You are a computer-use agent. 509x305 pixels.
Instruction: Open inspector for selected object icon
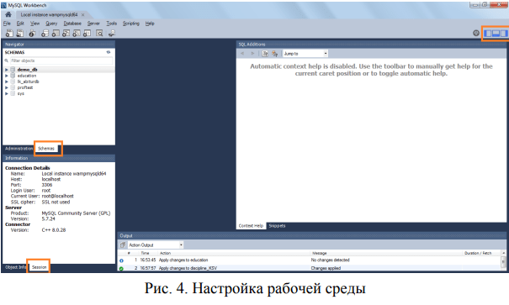32,33
